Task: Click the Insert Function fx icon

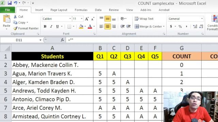Action: click(x=62, y=40)
